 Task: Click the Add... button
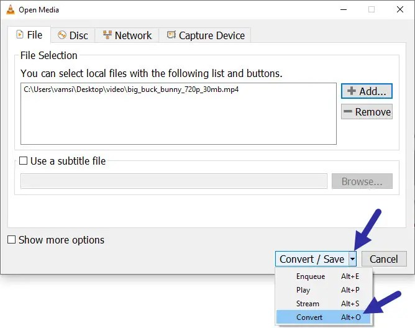[x=367, y=91]
